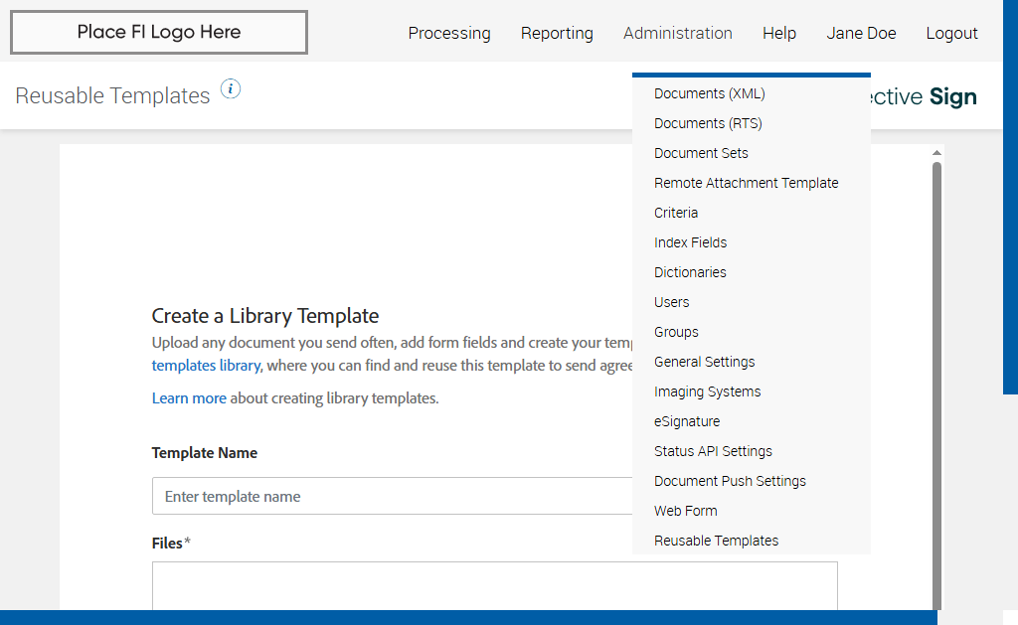Open General Settings entry
The width and height of the screenshot is (1018, 625).
[x=704, y=362]
